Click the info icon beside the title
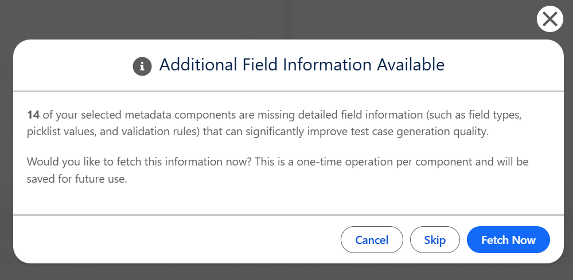Viewport: 573px width, 280px height. (x=142, y=66)
